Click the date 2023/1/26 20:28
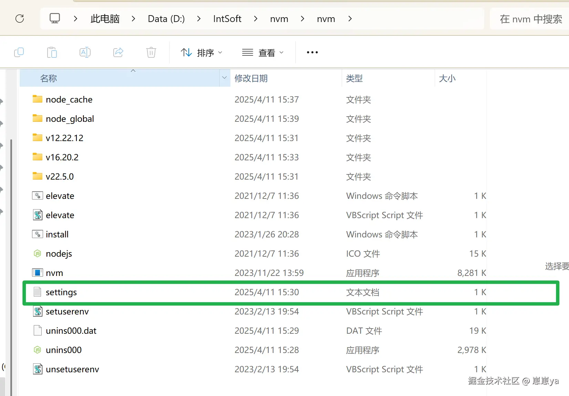The width and height of the screenshot is (569, 396). [267, 234]
